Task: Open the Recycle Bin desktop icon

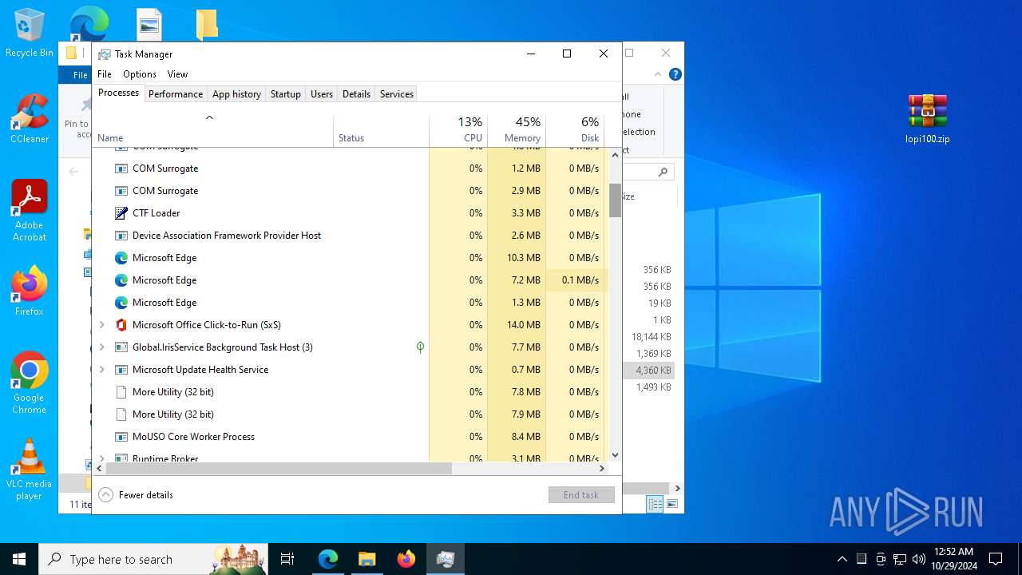Action: [29, 34]
